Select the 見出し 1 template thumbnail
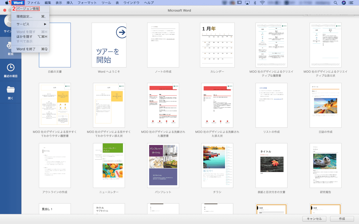Screen dimensions: 359x224 (x=55, y=209)
